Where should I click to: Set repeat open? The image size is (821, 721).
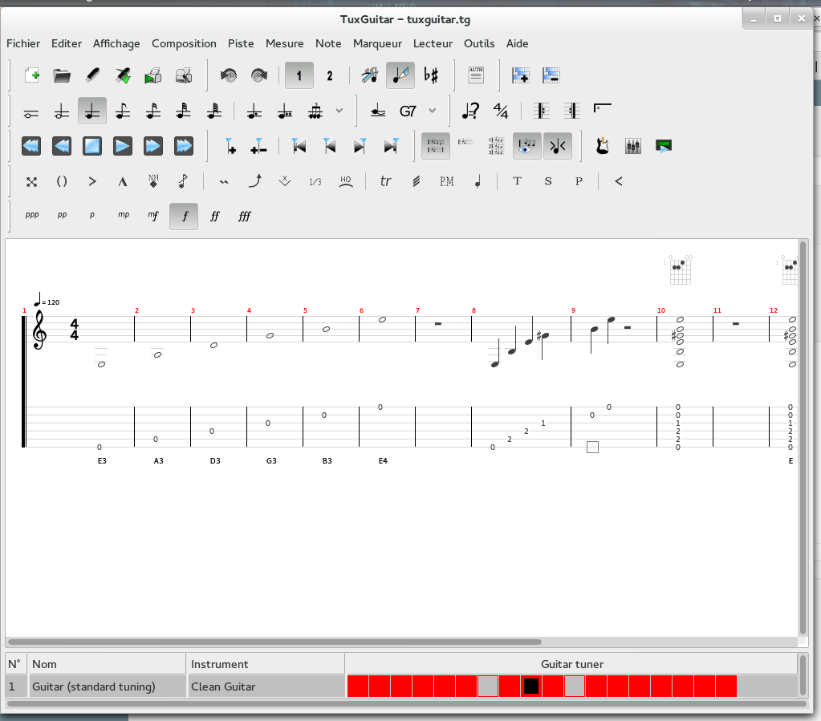(x=542, y=111)
